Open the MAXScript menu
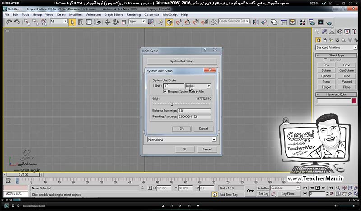361x211 pixels. 170,14
